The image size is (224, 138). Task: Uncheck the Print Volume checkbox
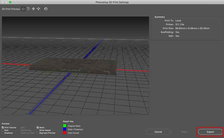pyautogui.click(x=3, y=127)
